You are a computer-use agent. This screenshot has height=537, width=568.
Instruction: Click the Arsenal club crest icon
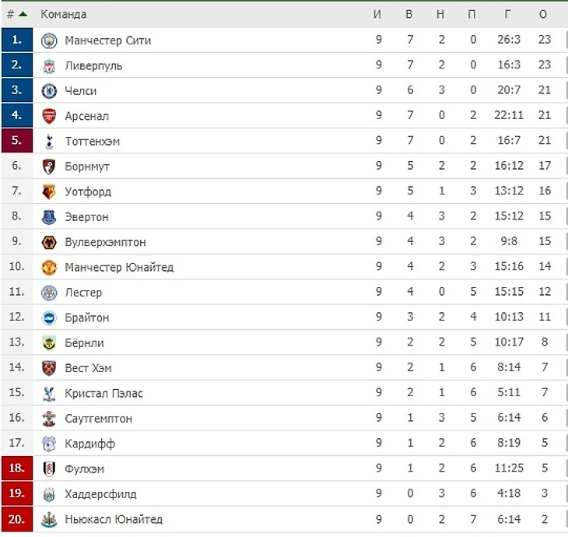point(49,116)
